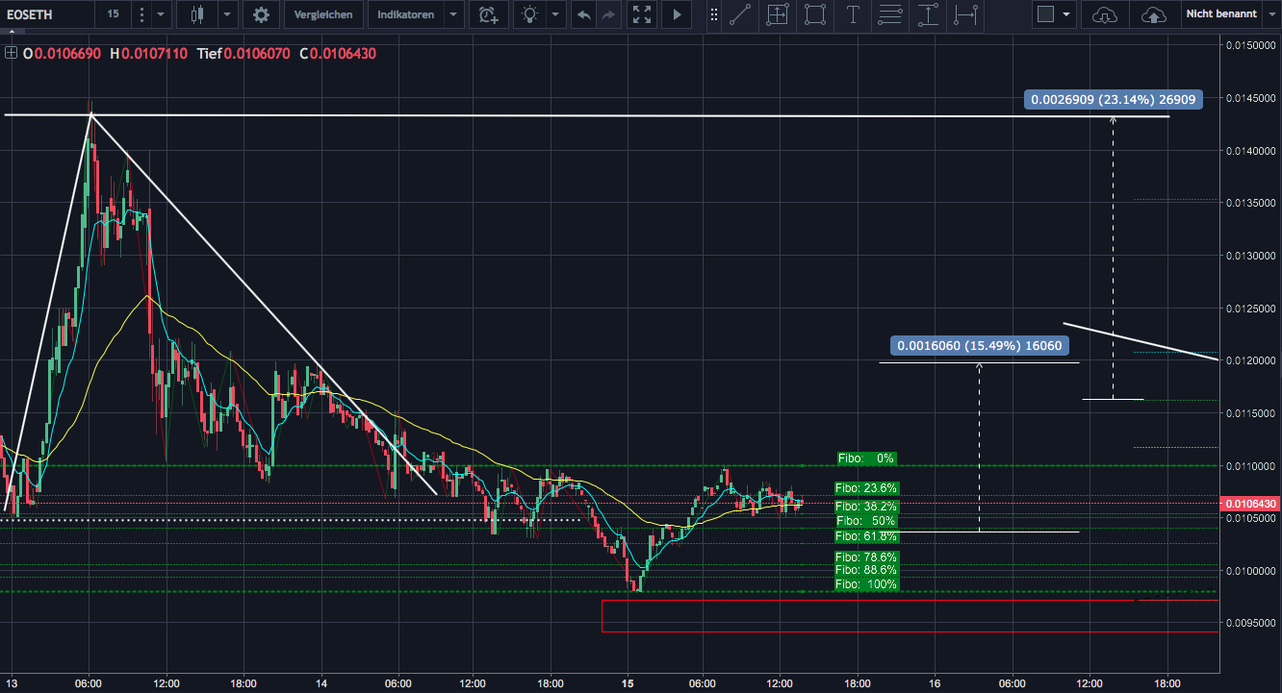
Task: Click the Tief value 0.0106070
Action: [x=257, y=54]
